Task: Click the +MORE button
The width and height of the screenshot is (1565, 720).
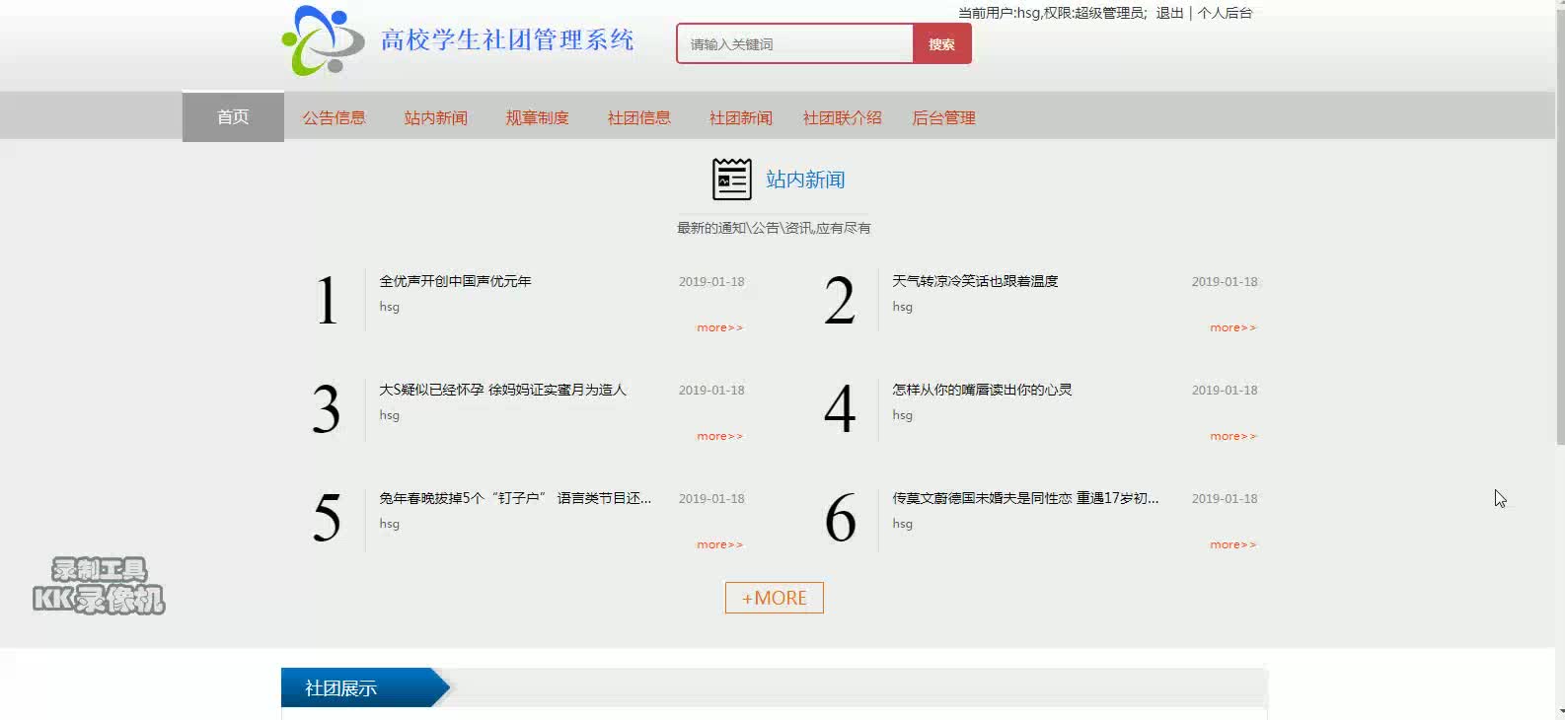Action: 775,598
